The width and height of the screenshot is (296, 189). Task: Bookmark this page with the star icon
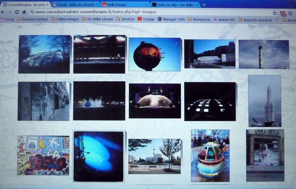[x=275, y=13]
